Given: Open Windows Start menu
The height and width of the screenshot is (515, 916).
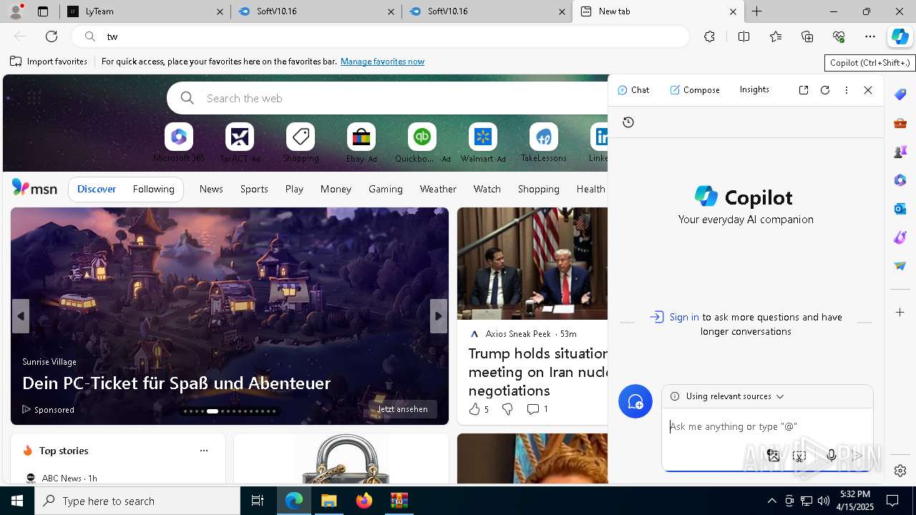Looking at the screenshot, I should pyautogui.click(x=17, y=501).
